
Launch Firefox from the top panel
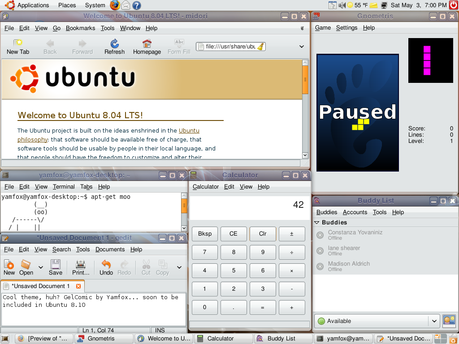tap(115, 5)
